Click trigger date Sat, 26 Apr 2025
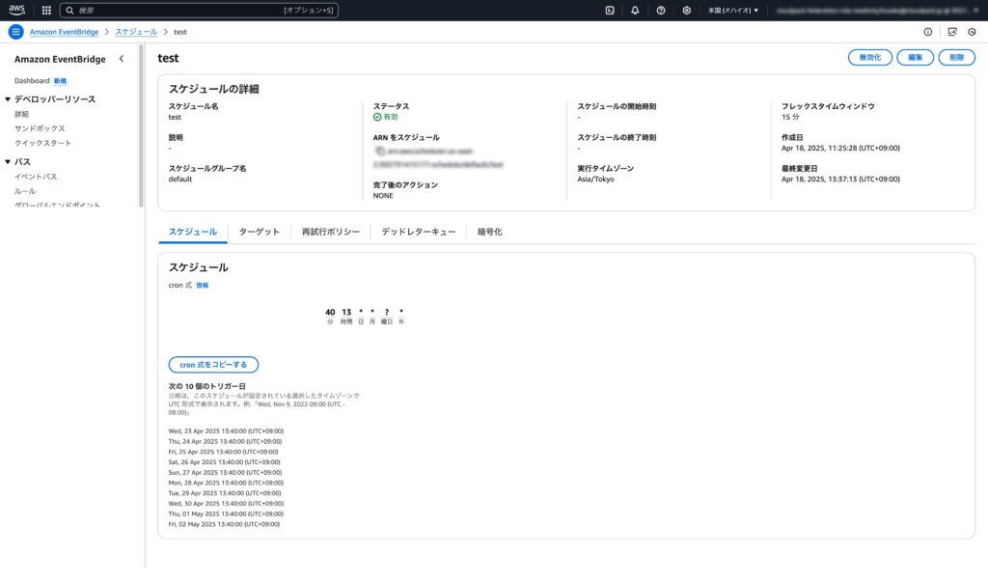 224,462
